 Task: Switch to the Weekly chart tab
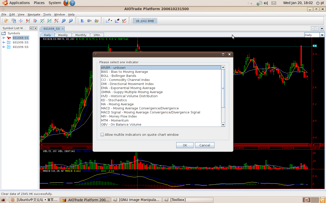click(63, 35)
